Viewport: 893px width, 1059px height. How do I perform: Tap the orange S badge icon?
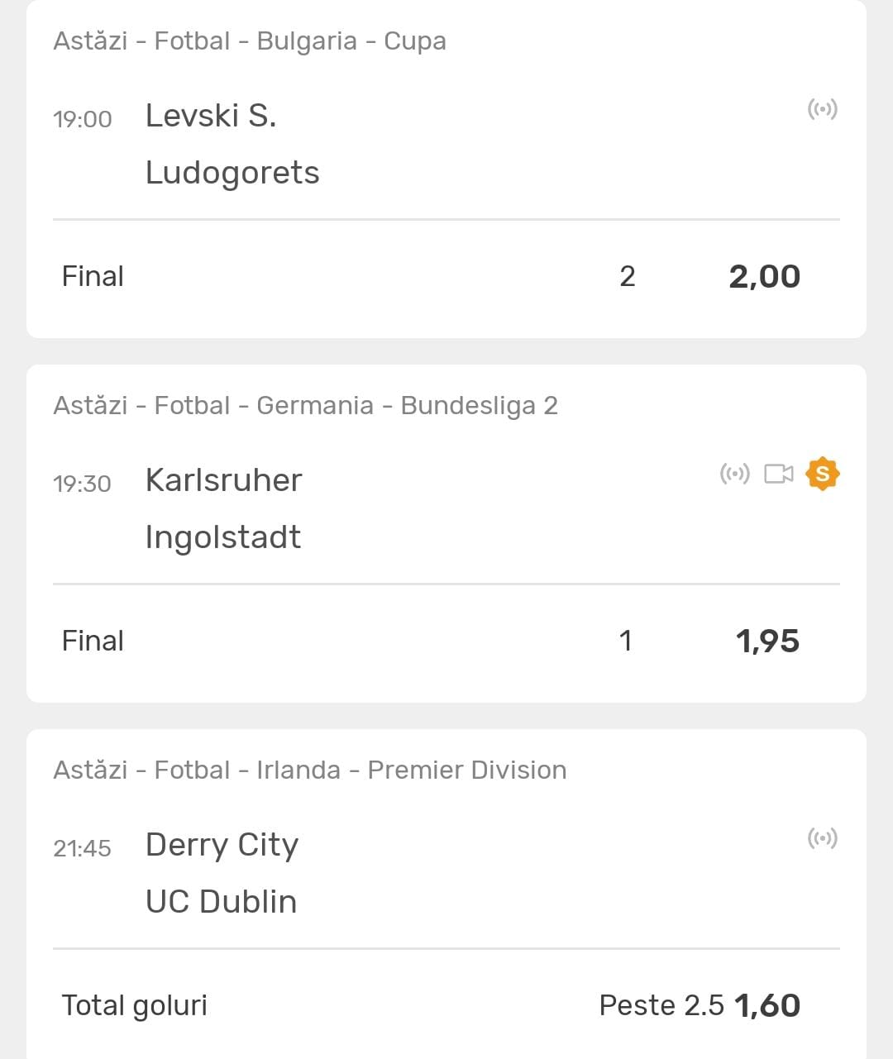(822, 474)
